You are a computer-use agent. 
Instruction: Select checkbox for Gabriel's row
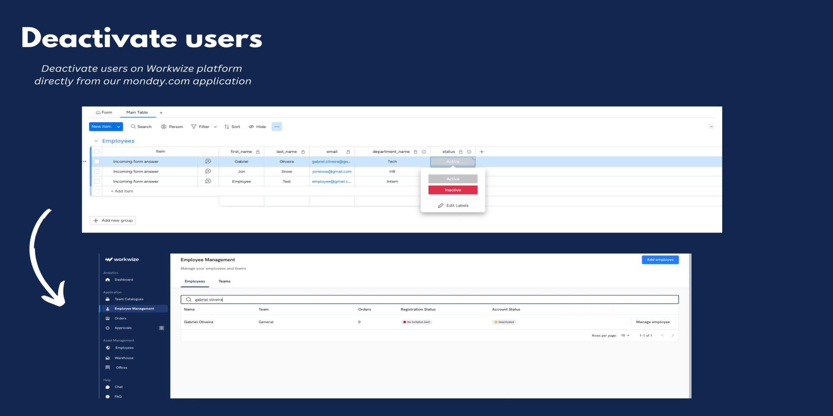(97, 162)
